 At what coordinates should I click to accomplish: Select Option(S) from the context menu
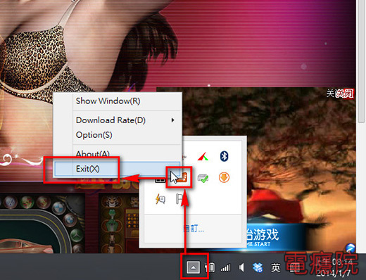pyautogui.click(x=118, y=135)
